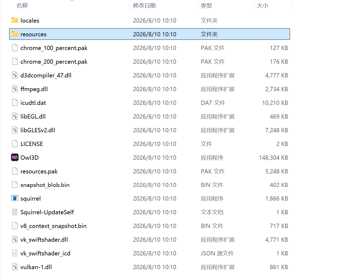
Task: Click the vk_swiftshader_icd file name
Action: 45,253
